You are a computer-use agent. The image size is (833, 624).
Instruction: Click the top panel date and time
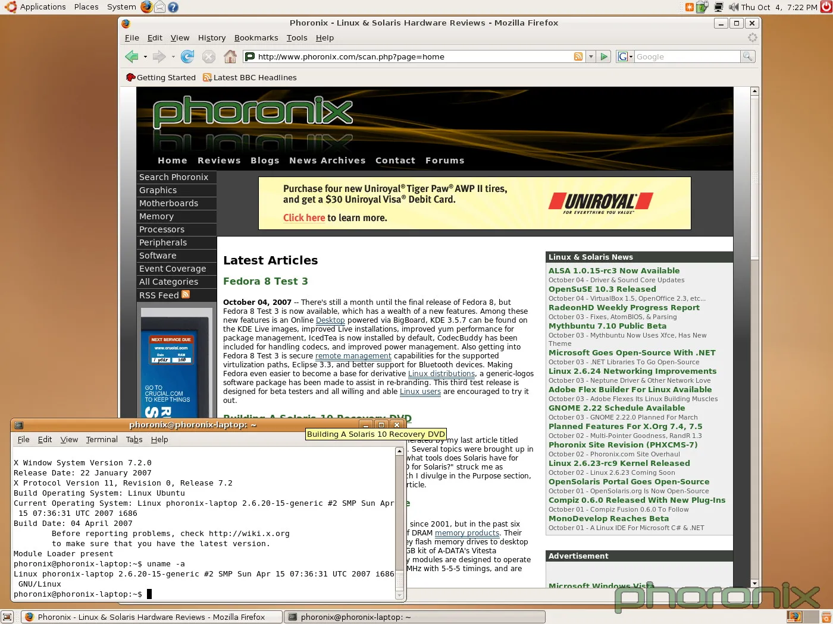(779, 7)
